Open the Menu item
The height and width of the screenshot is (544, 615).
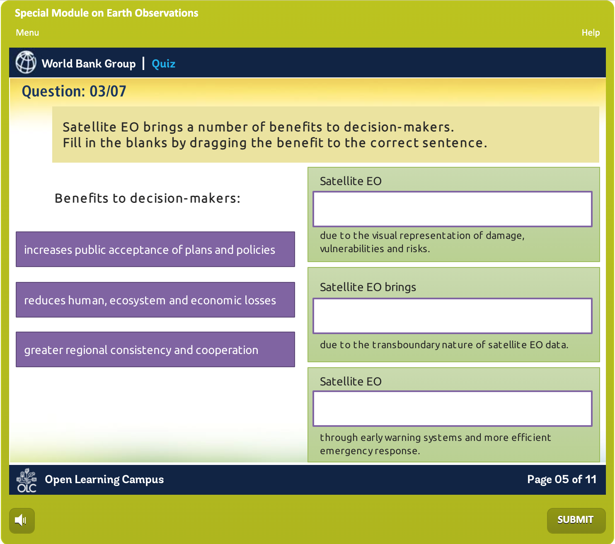coord(27,32)
